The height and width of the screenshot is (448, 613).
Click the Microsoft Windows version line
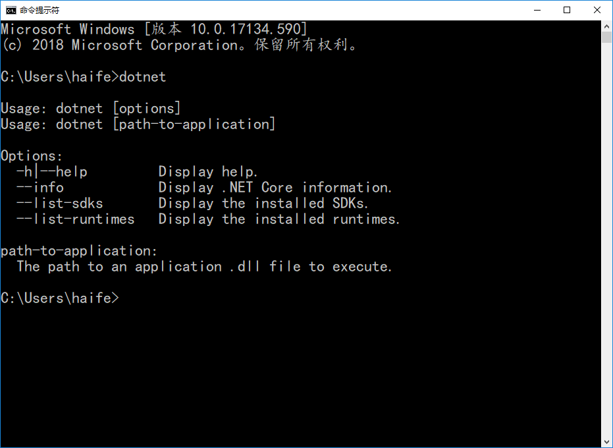point(153,29)
